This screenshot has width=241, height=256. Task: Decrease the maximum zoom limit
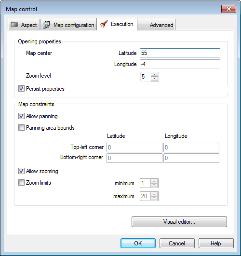154,198
